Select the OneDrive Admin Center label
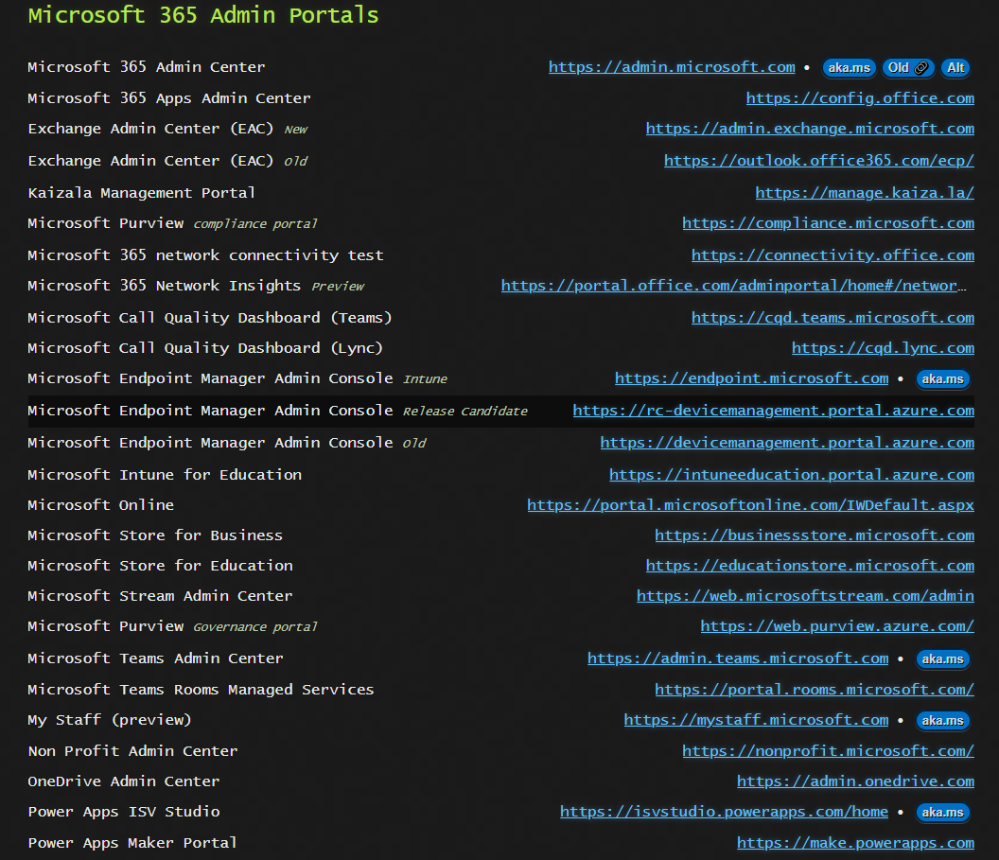 tap(124, 781)
